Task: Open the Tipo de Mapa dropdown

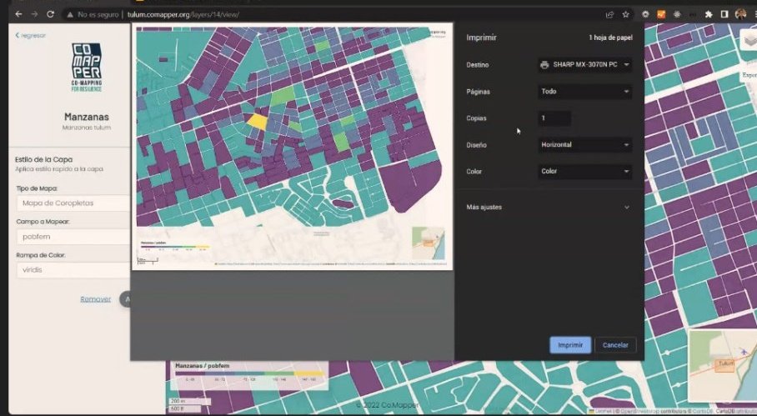Action: (x=73, y=203)
